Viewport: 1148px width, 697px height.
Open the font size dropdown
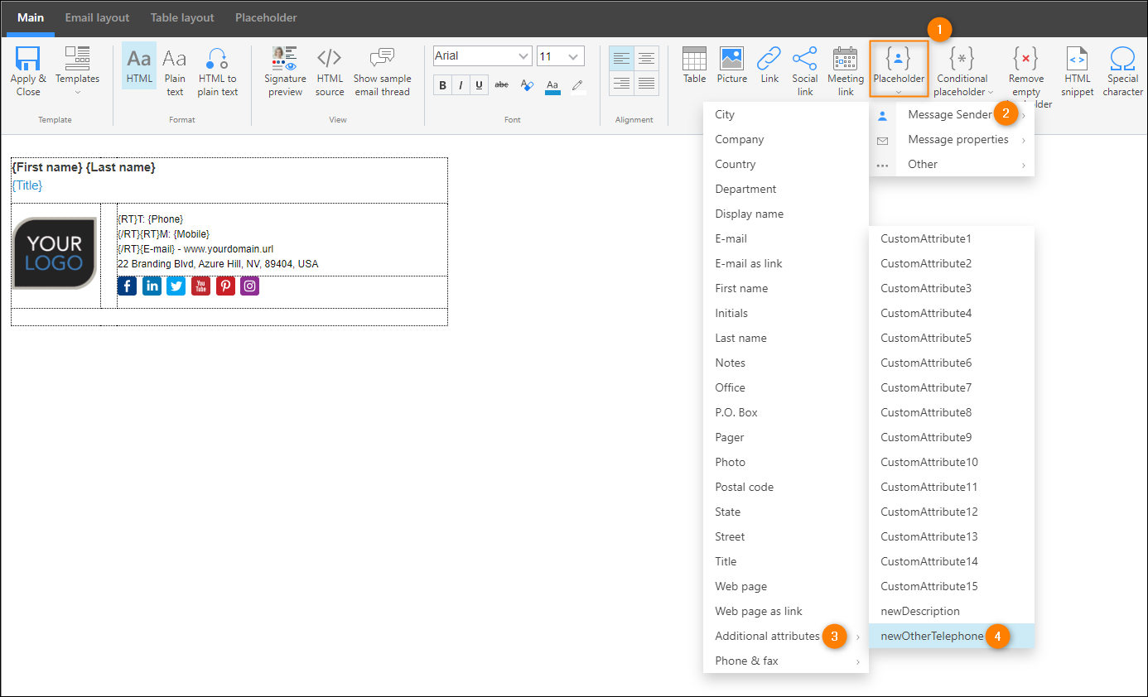coord(561,56)
